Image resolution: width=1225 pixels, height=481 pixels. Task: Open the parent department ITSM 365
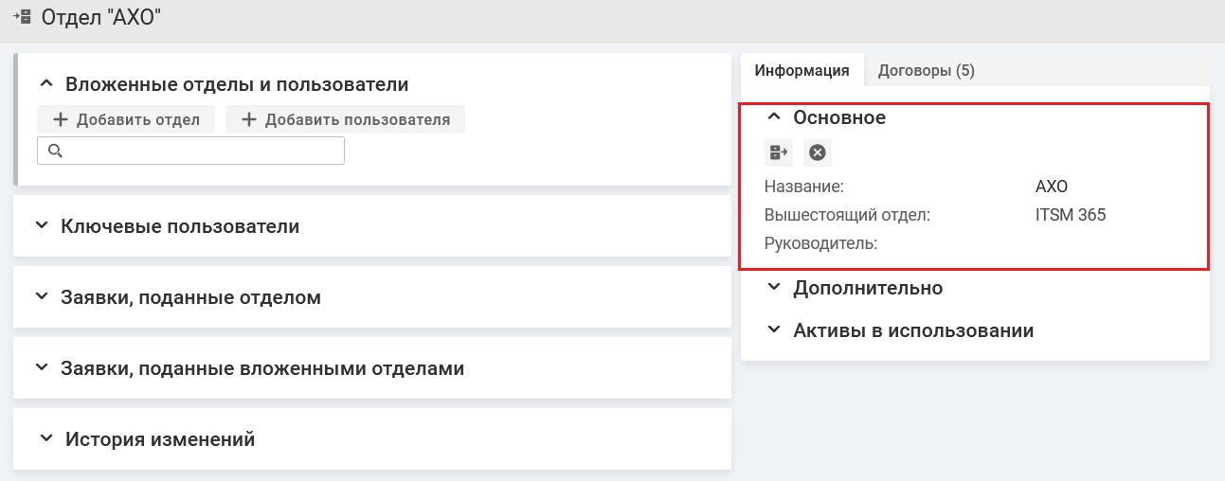1071,215
